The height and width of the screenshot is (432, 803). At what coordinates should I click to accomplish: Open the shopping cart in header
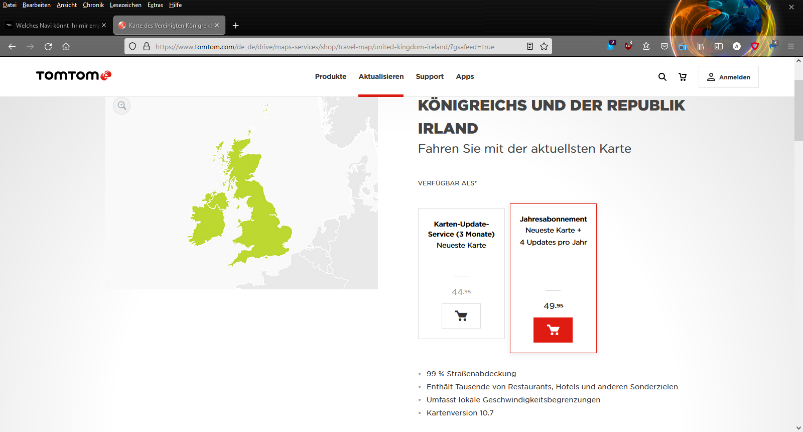[683, 77]
